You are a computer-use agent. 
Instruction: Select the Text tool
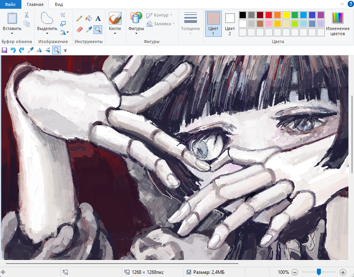pos(98,18)
